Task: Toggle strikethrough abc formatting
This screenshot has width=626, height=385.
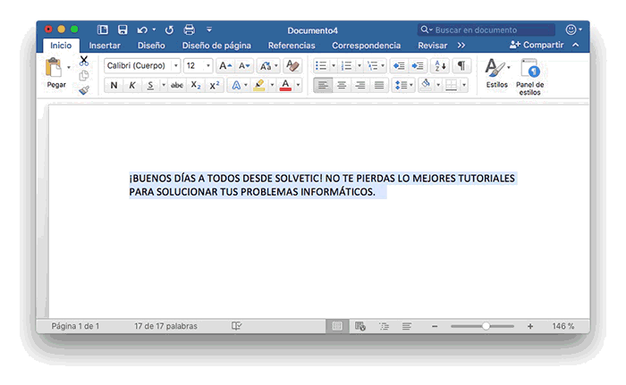Action: pos(177,85)
